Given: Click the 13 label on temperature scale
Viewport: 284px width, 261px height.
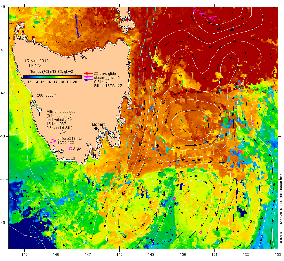Looking at the screenshot, I should [x=29, y=82].
